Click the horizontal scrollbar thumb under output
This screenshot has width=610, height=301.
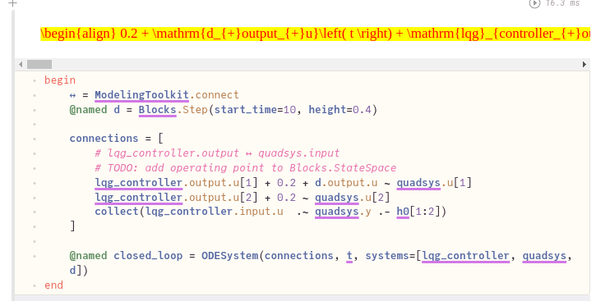[39, 65]
